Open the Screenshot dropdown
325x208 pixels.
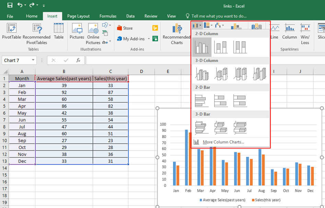(x=106, y=42)
